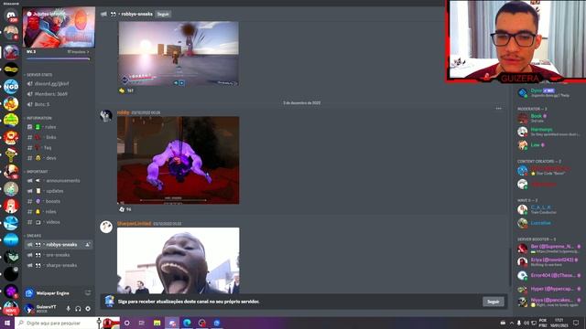586x329 pixels.
Task: Open the screaming man meme image
Action: point(179,260)
